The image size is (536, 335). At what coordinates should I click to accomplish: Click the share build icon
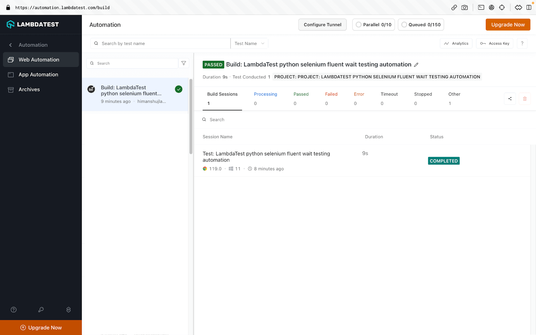[x=510, y=98]
